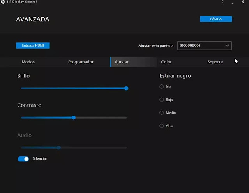Click the Contraste label
The image size is (249, 193).
point(29,105)
